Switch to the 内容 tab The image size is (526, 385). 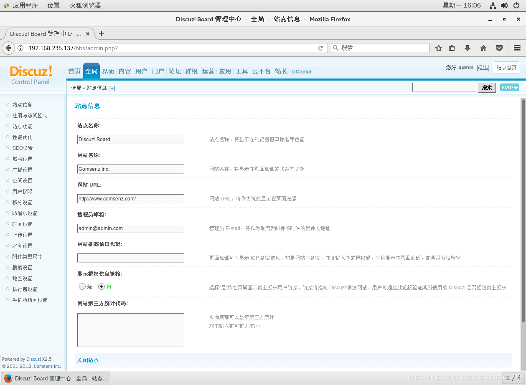(125, 71)
